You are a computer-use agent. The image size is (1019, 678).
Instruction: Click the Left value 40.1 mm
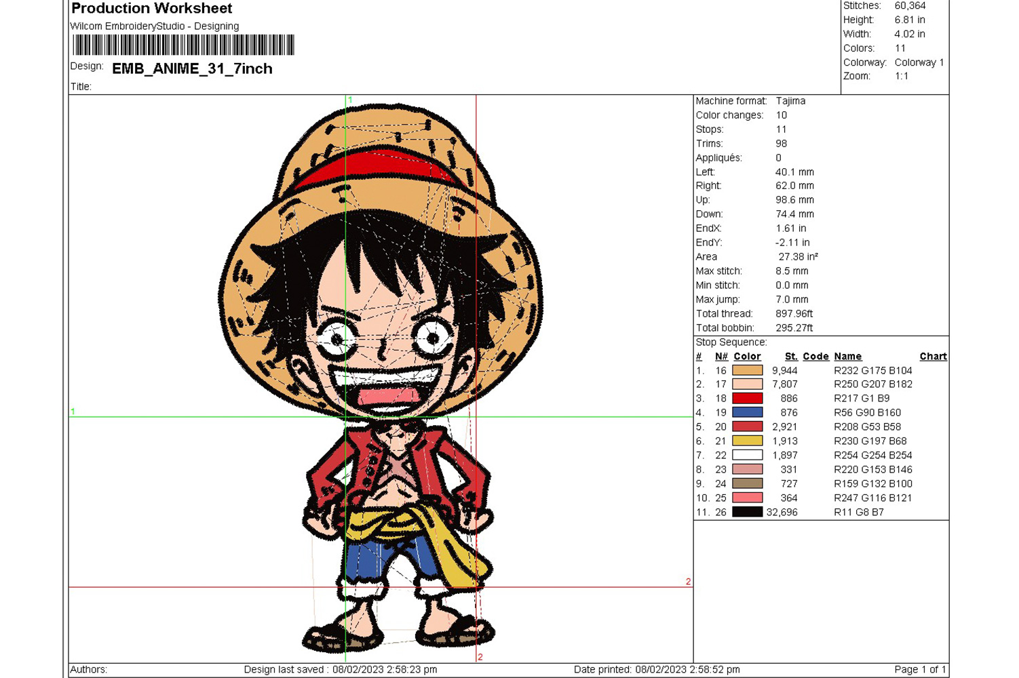pos(794,172)
